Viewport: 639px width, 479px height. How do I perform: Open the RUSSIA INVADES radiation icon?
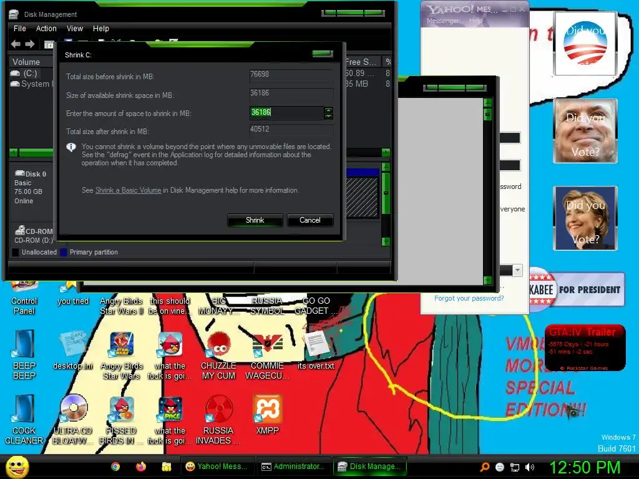coord(218,420)
